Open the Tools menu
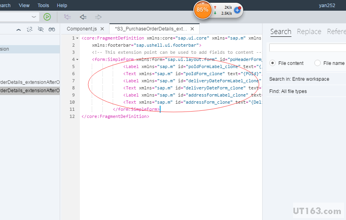Image resolution: width=346 pixels, height=220 pixels. point(43,6)
